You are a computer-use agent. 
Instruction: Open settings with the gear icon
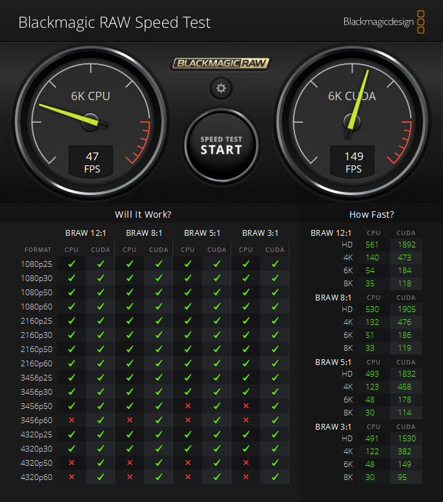click(221, 88)
